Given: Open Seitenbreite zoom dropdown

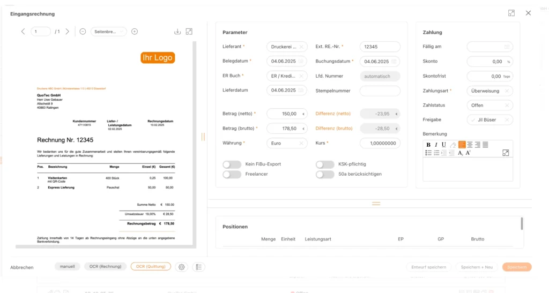Looking at the screenshot, I should pos(108,32).
